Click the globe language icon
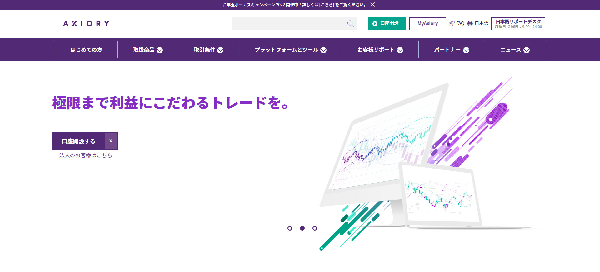 470,24
